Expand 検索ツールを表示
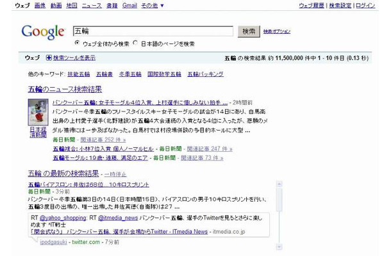 [x=74, y=58]
